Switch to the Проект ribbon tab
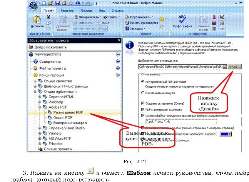This screenshot has height=182, width=249. pos(48,11)
